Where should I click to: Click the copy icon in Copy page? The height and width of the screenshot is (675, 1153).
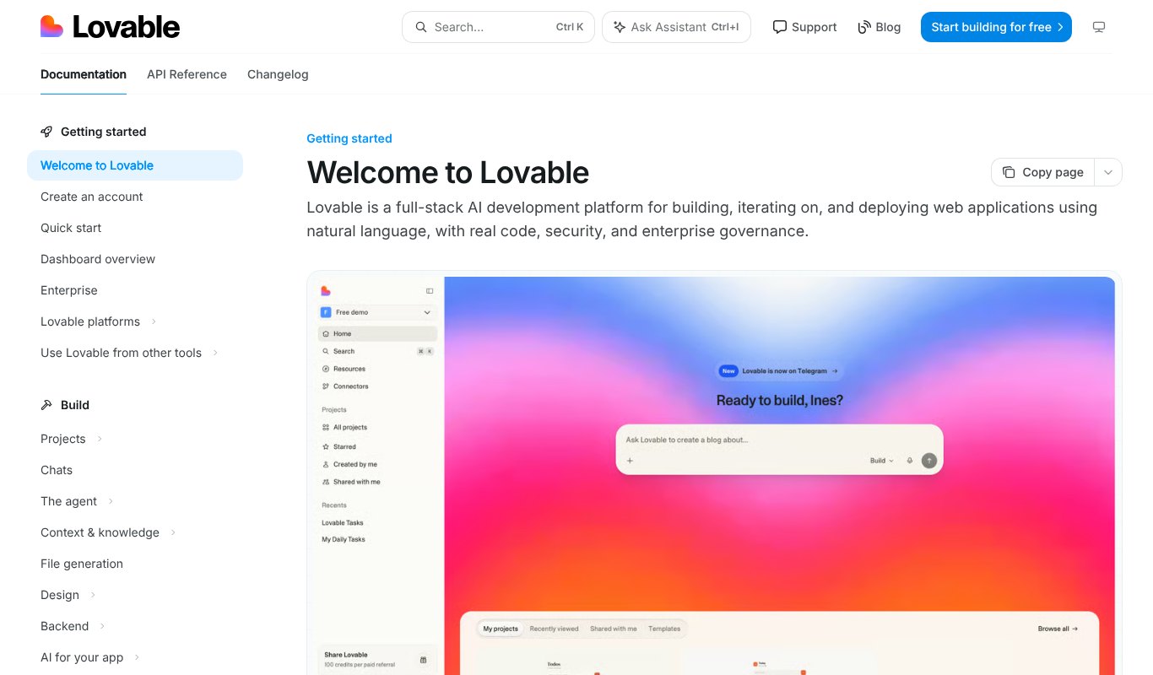pos(1009,172)
